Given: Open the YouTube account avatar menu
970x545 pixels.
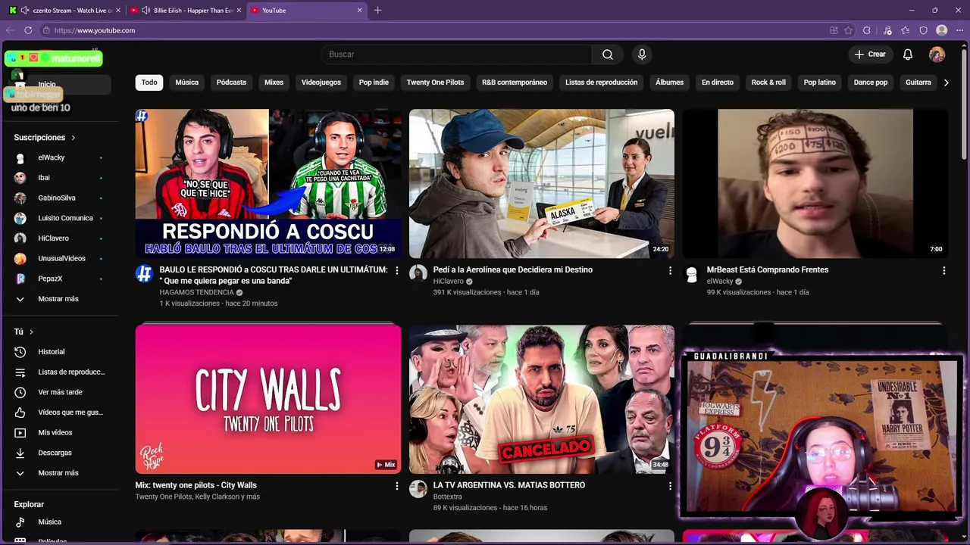Looking at the screenshot, I should 937,54.
